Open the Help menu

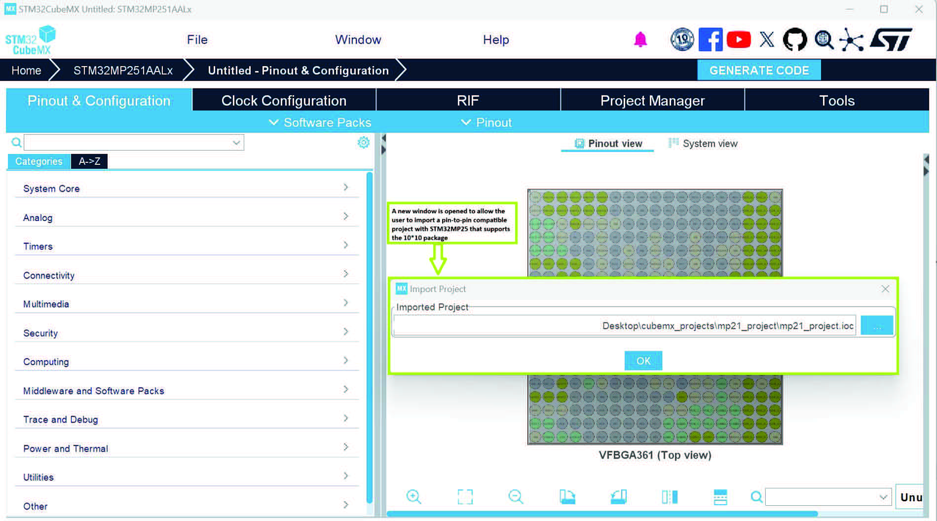[x=496, y=39]
